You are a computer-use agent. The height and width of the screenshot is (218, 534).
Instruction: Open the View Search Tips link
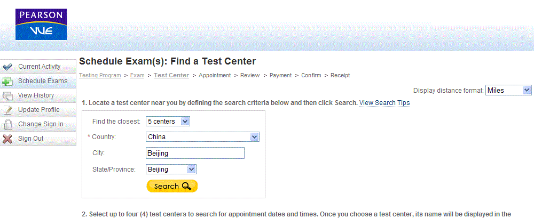pyautogui.click(x=384, y=103)
